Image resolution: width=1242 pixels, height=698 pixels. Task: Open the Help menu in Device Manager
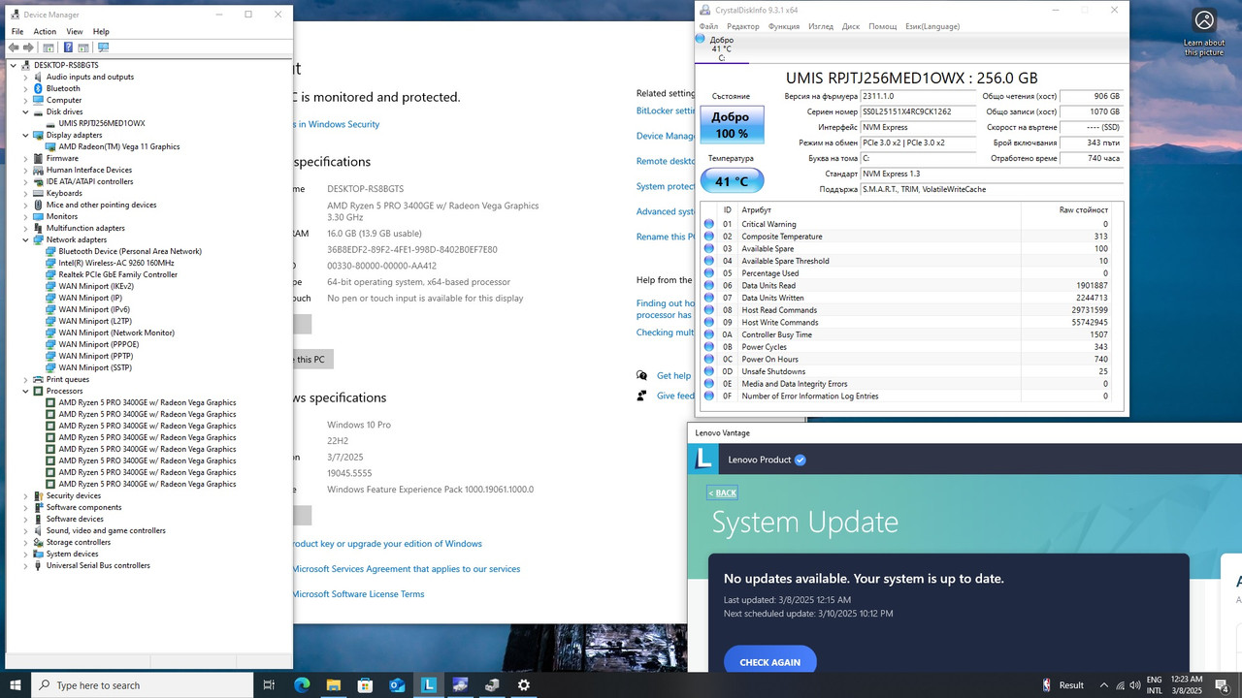(x=101, y=31)
